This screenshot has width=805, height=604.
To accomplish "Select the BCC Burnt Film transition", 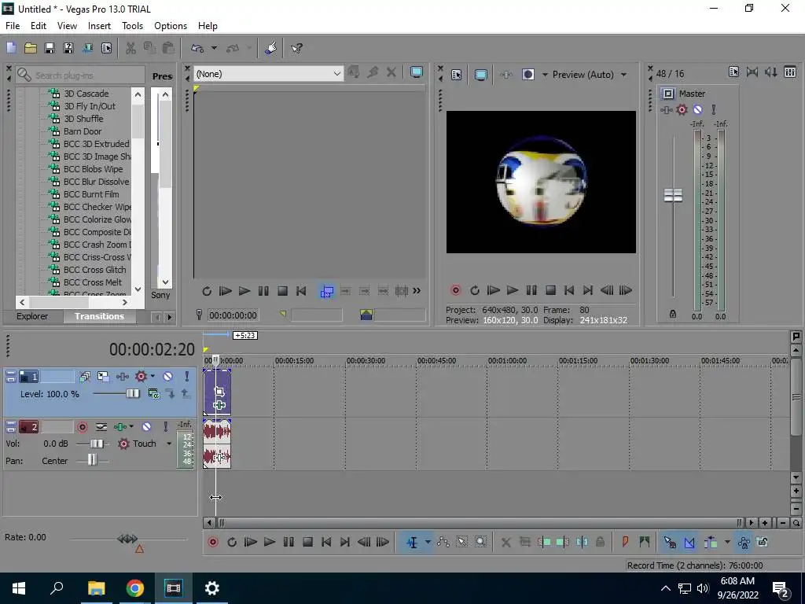I will 91,194.
